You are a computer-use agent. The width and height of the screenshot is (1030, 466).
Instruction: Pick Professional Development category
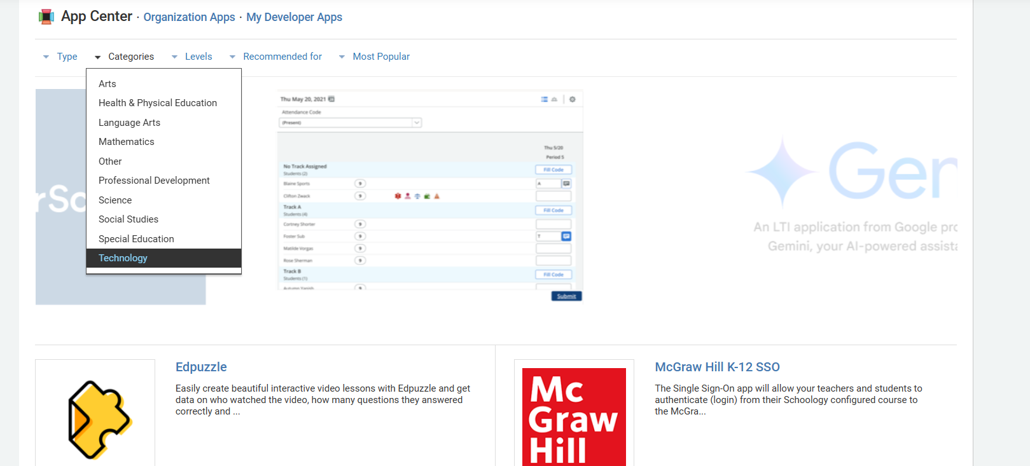[x=164, y=181]
